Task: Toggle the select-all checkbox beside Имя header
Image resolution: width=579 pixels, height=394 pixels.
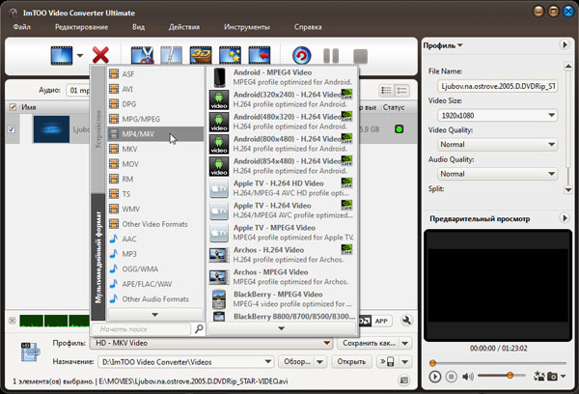Action: 13,106
